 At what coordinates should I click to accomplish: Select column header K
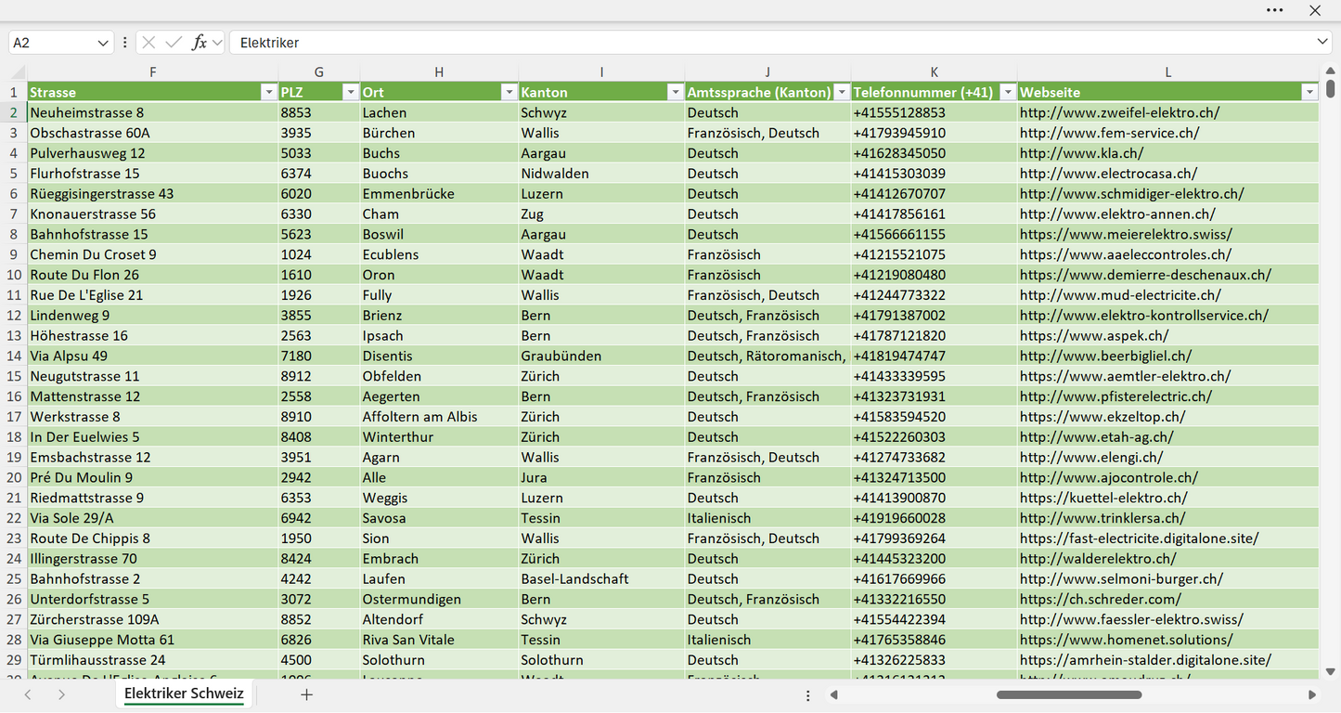coord(934,72)
